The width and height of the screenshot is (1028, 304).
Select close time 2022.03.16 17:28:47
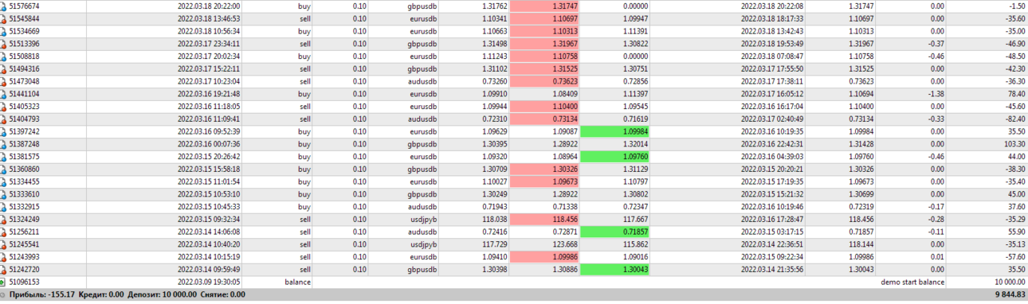773,220
